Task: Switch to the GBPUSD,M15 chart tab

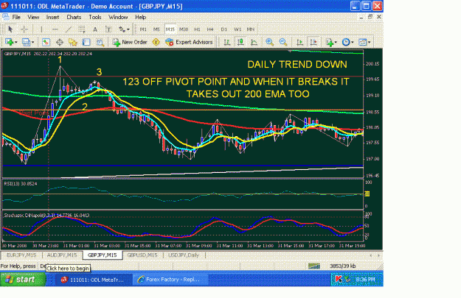Action: pyautogui.click(x=142, y=255)
